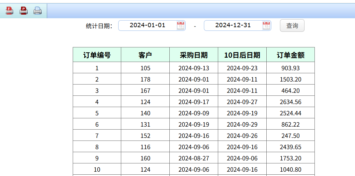Image resolution: width=355 pixels, height=176 pixels.
Task: Click order number cell 1
Action: [97, 68]
